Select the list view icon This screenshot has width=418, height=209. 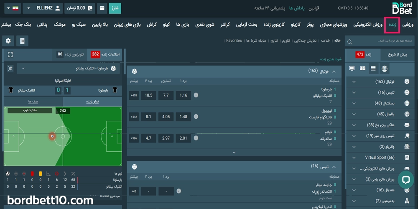[x=373, y=69]
